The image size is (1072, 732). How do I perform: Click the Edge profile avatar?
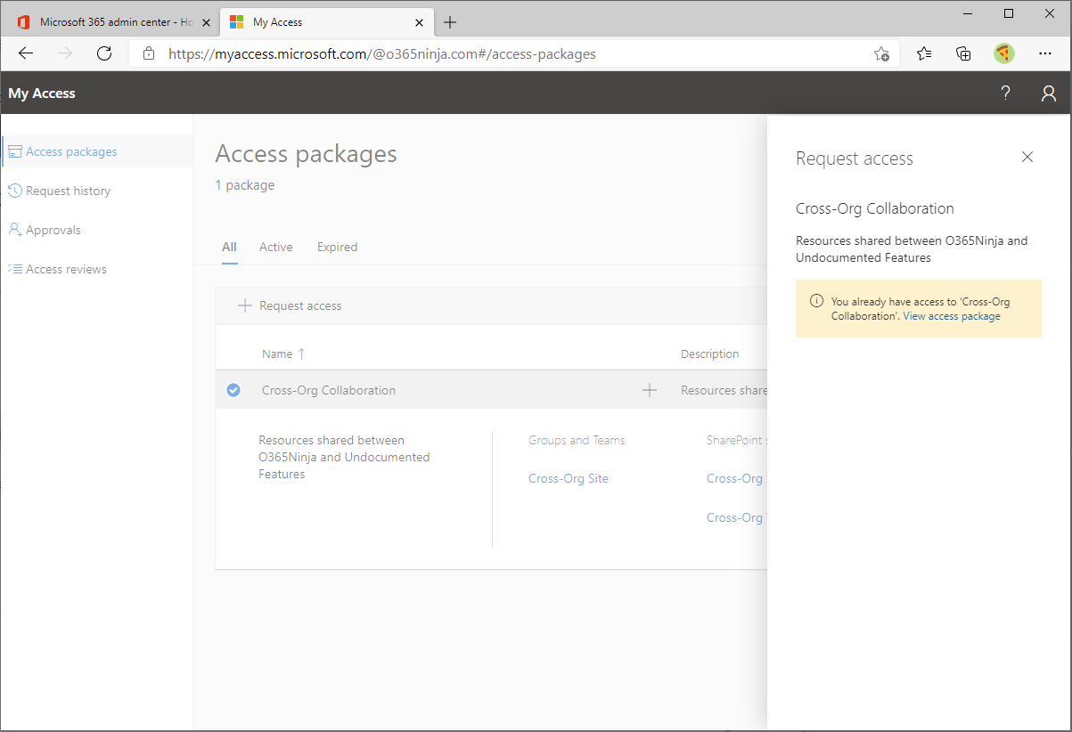point(1003,53)
